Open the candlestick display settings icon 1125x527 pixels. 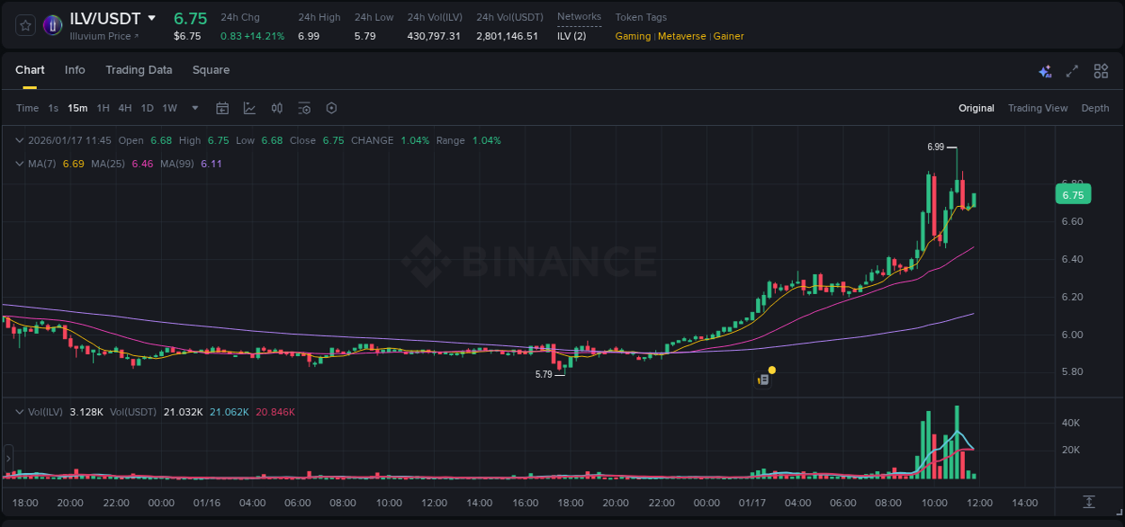click(x=276, y=108)
